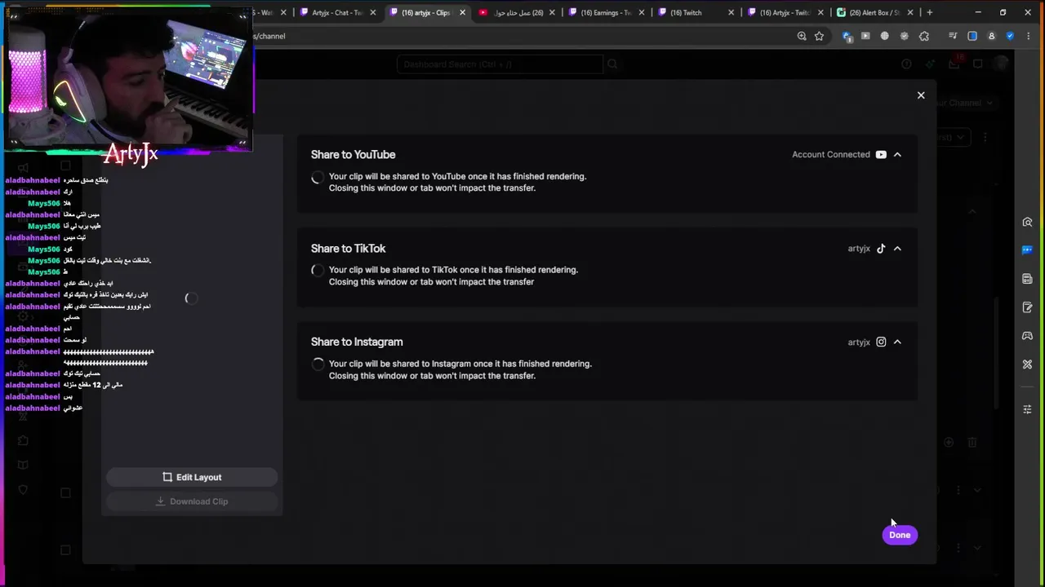The height and width of the screenshot is (587, 1045).
Task: Click the Account Connected label
Action: (830, 154)
